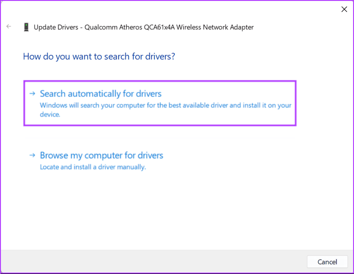354x274 pixels.
Task: Click 'Locate and install a driver manually' text
Action: (x=93, y=167)
